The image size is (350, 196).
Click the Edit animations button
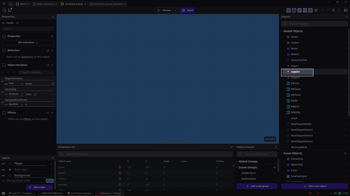(28, 42)
